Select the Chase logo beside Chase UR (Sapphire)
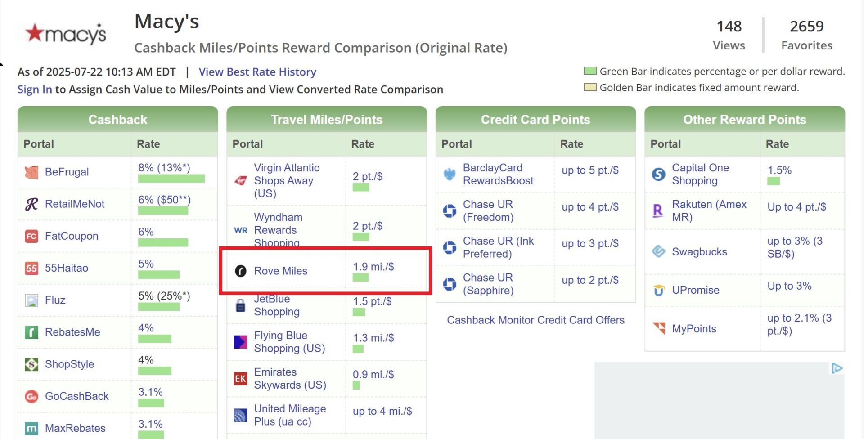The width and height of the screenshot is (864, 439). tap(449, 284)
